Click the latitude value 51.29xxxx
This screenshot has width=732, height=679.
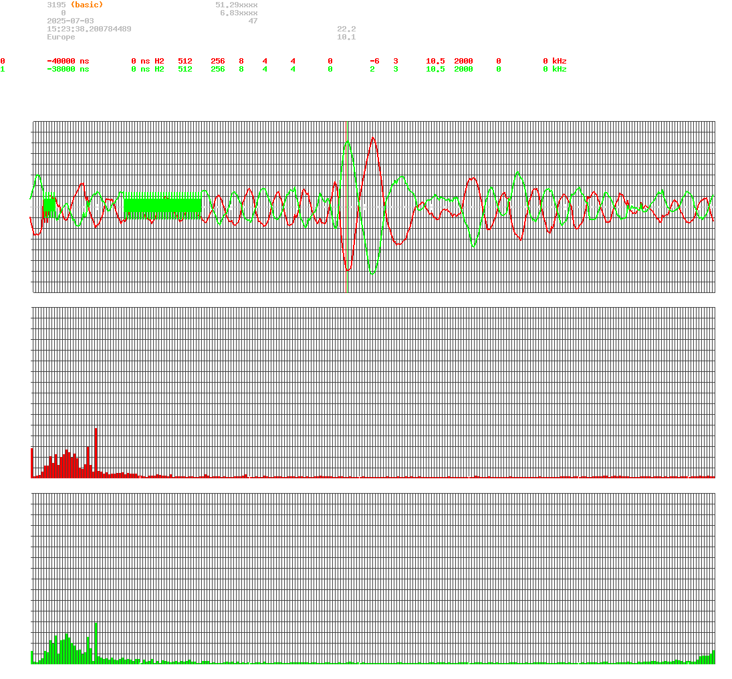point(236,5)
